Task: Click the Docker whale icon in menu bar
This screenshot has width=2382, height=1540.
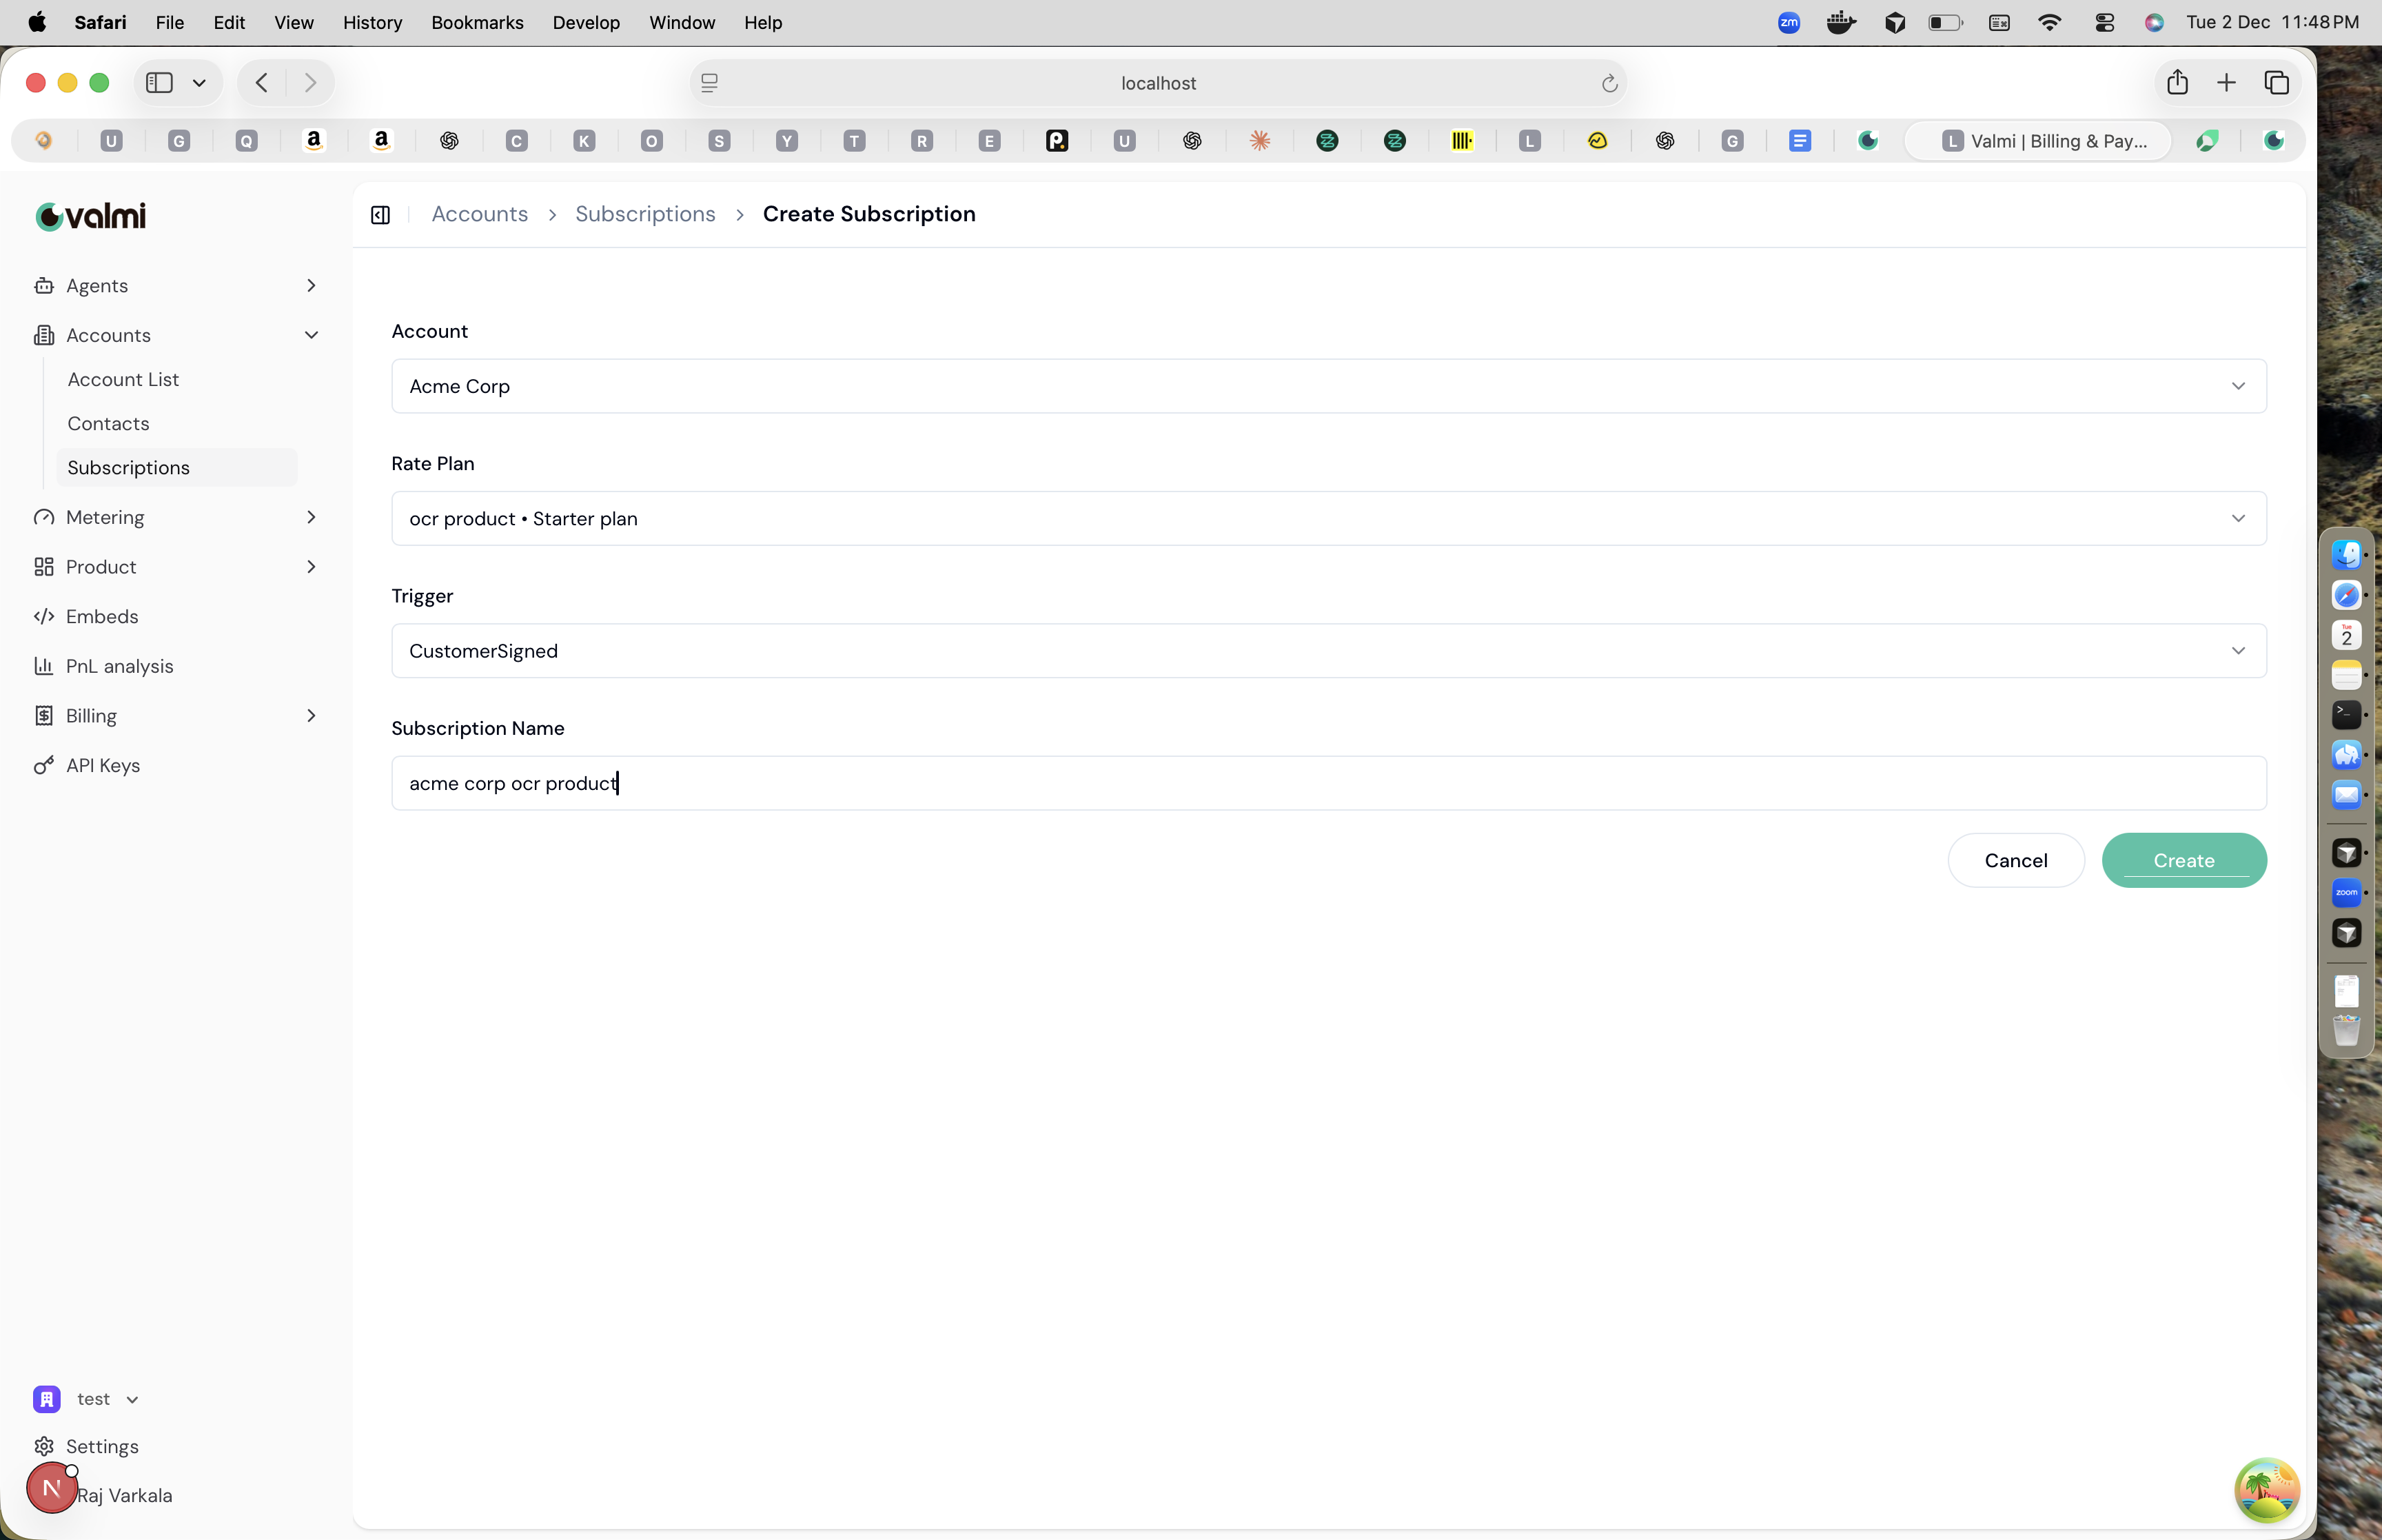Action: click(x=1840, y=21)
